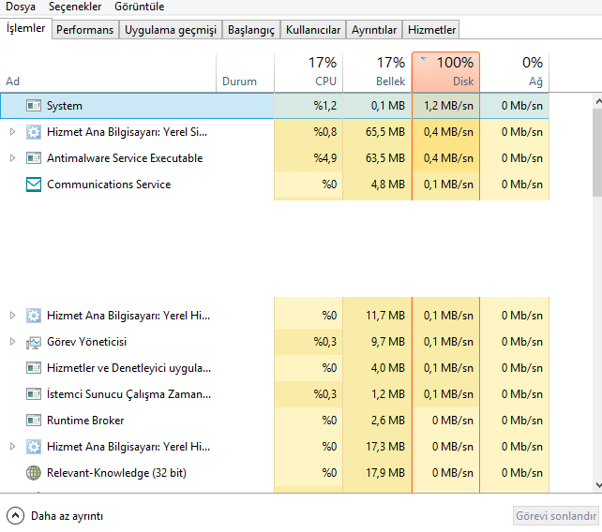Click the %1,2 CPU value of System
Image resolution: width=602 pixels, height=532 pixels.
click(324, 106)
